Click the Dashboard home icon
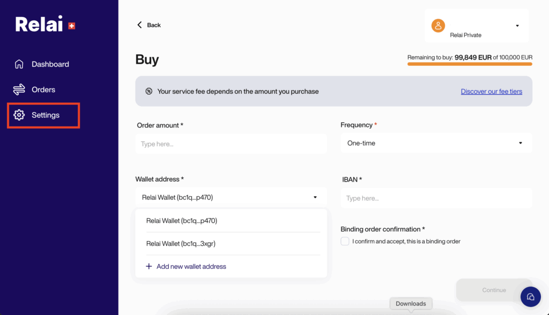The image size is (549, 315). pos(19,64)
